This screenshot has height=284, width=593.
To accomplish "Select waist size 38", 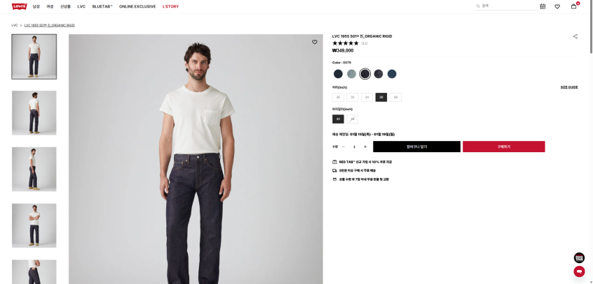I will point(395,98).
